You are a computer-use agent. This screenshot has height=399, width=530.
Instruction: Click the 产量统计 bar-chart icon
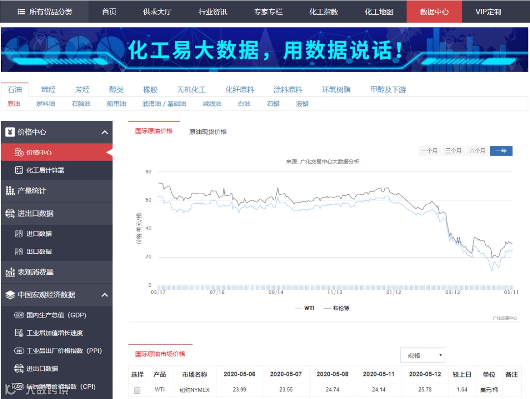point(10,190)
